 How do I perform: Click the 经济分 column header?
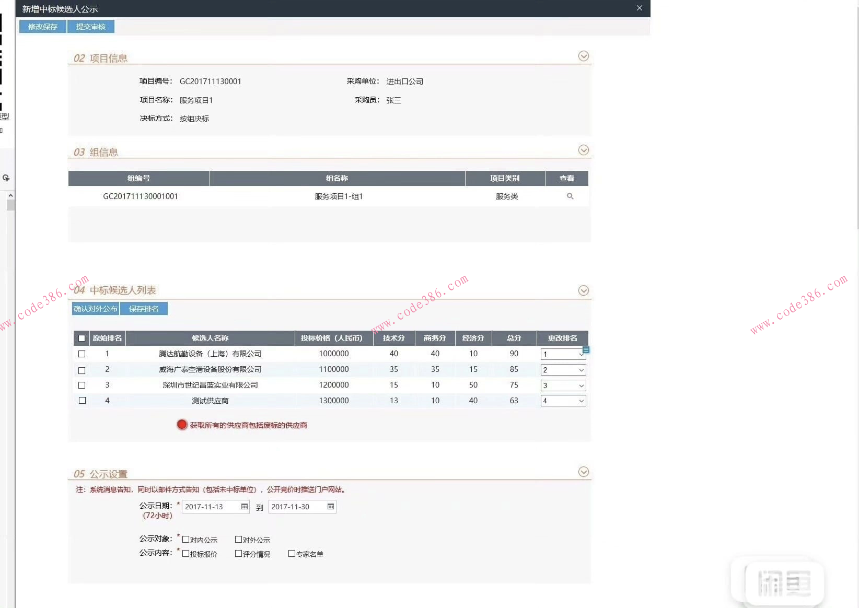click(473, 338)
